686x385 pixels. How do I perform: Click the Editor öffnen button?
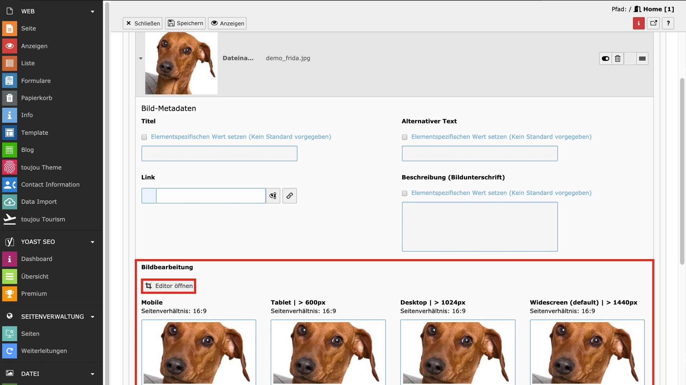(169, 286)
